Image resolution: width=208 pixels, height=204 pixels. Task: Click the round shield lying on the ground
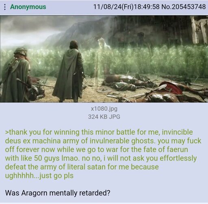(104, 91)
